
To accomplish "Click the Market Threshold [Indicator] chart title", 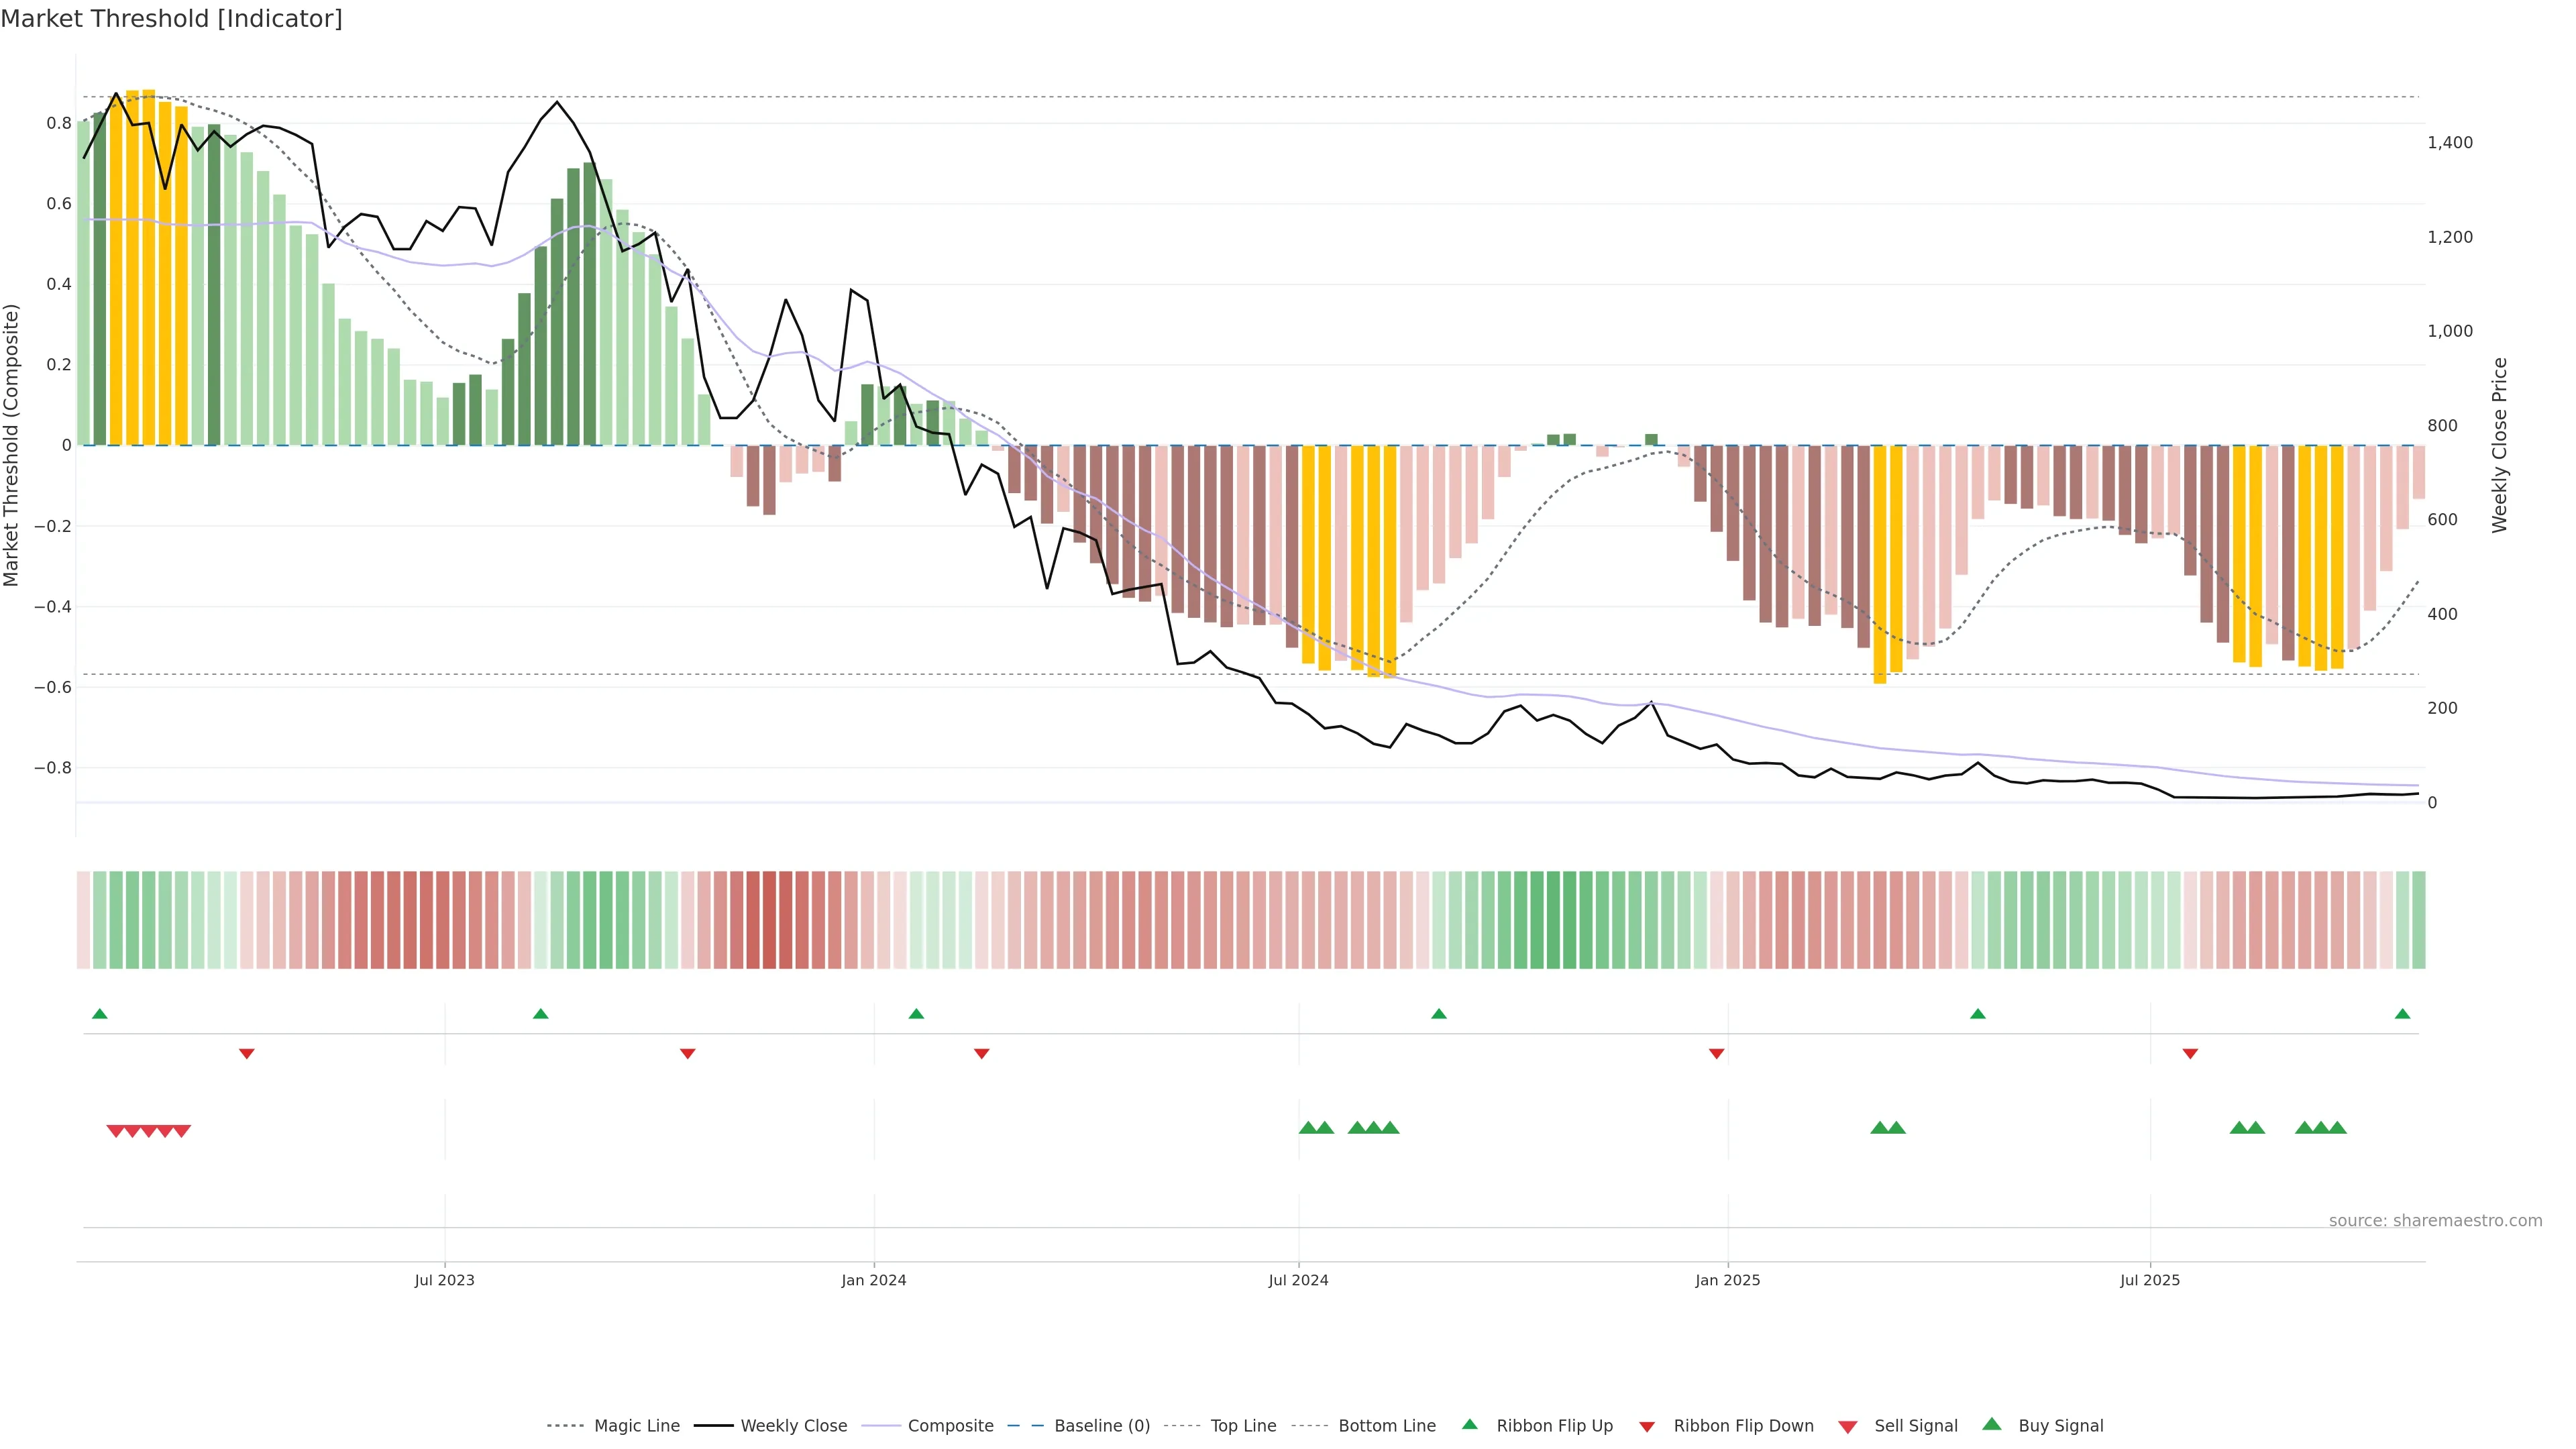I will [171, 19].
